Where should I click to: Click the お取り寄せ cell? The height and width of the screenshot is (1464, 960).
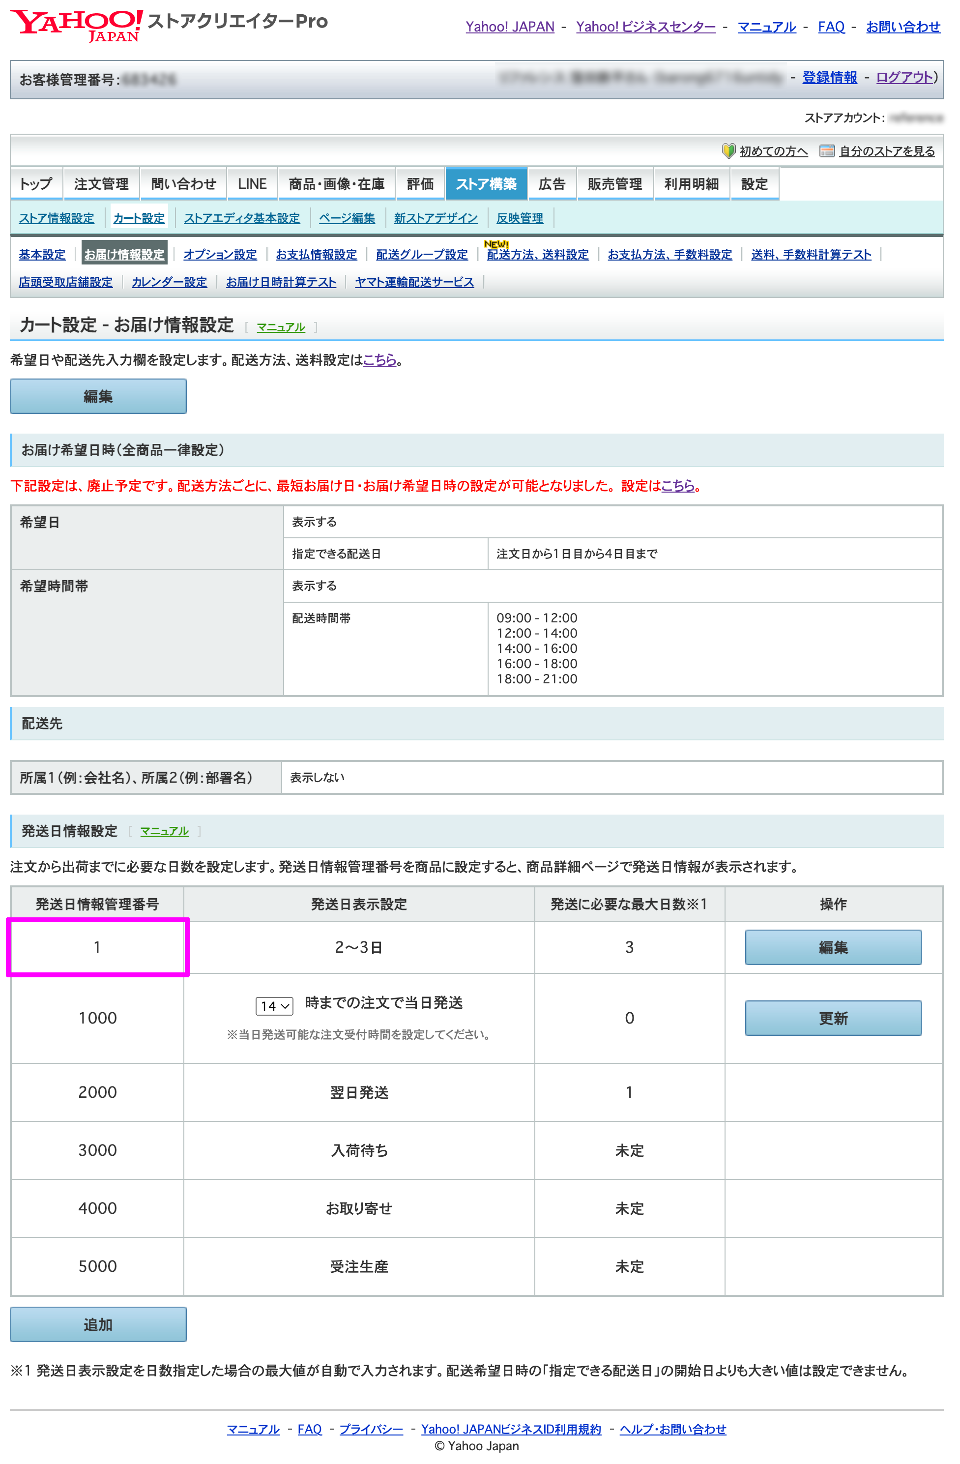(x=359, y=1208)
